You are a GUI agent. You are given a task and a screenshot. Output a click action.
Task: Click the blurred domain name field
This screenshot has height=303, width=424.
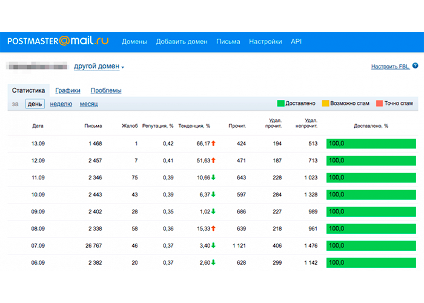click(x=37, y=66)
